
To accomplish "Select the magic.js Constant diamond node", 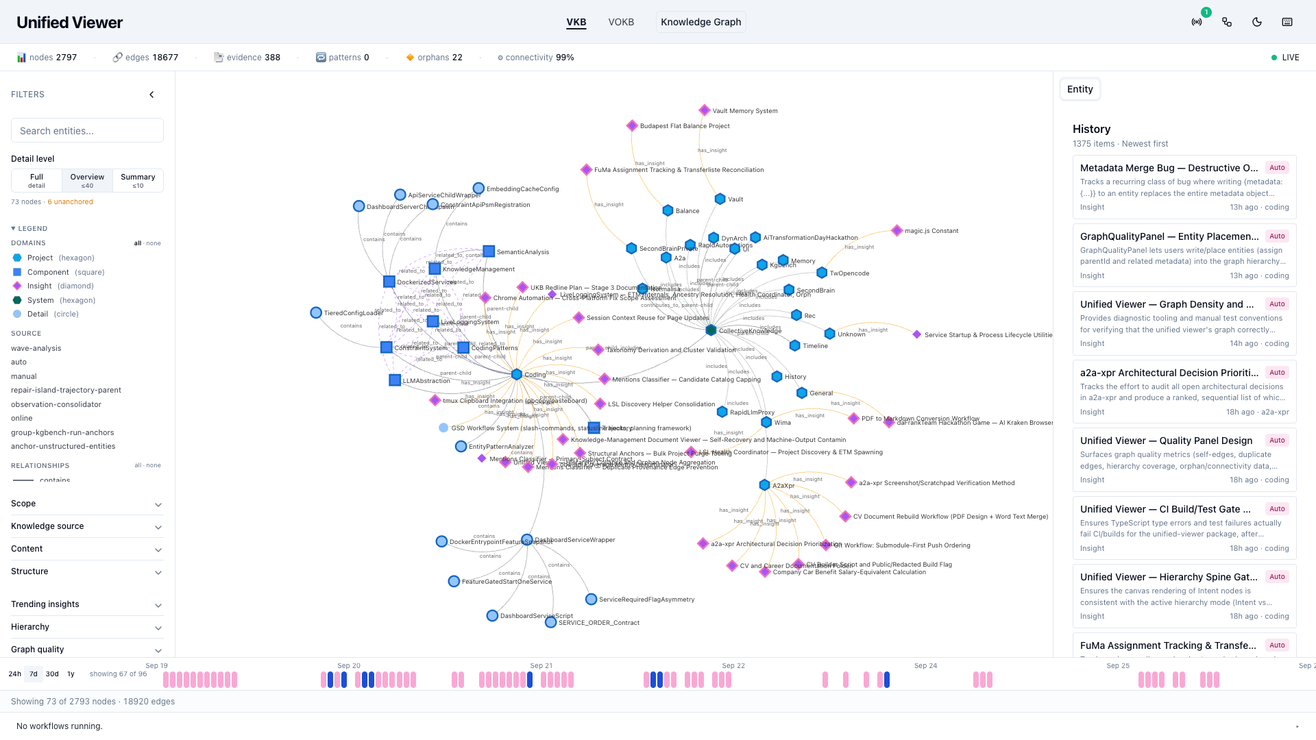I will (x=897, y=230).
